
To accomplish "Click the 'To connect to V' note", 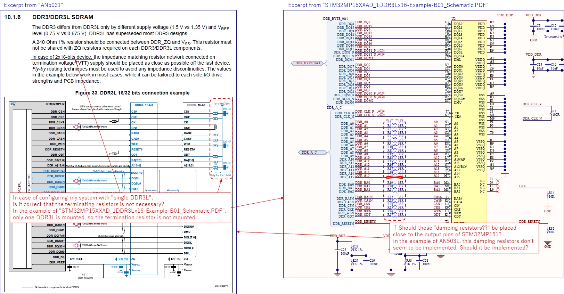I will (x=554, y=36).
